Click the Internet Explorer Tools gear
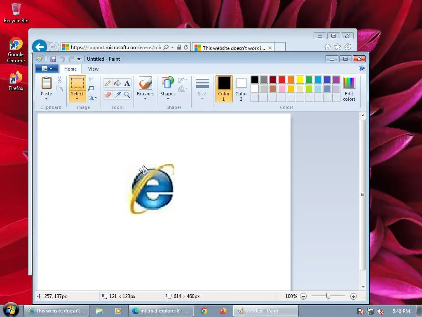 [348, 47]
